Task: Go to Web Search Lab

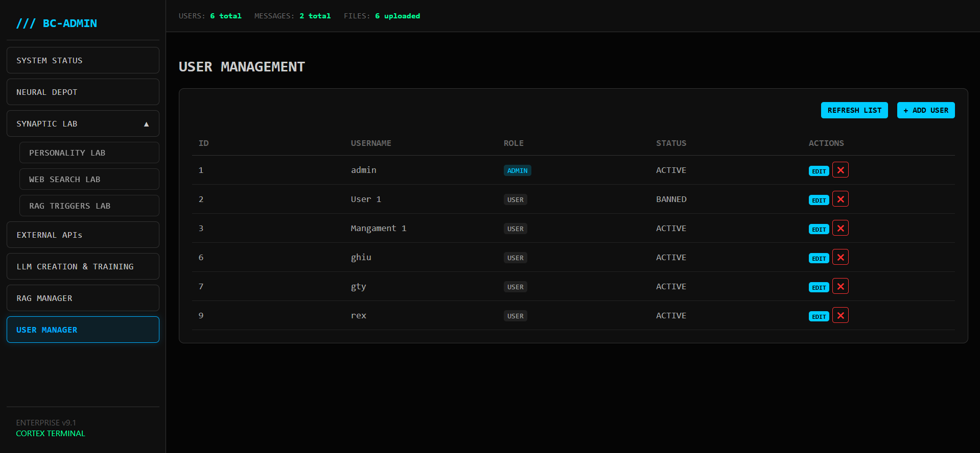Action: 89,179
